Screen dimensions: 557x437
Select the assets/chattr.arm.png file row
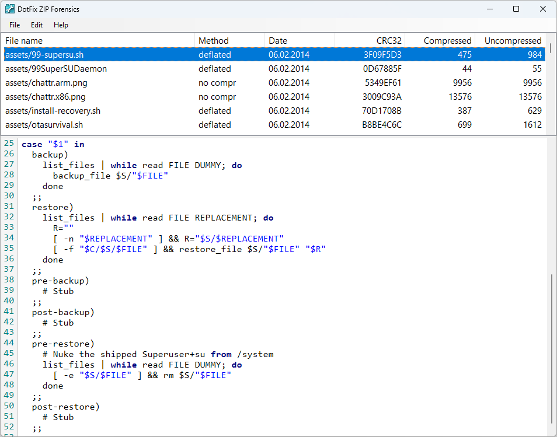(274, 83)
